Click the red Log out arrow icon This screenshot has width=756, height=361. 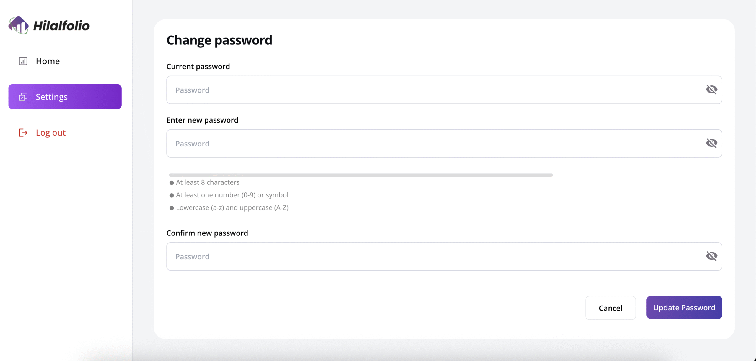tap(23, 133)
